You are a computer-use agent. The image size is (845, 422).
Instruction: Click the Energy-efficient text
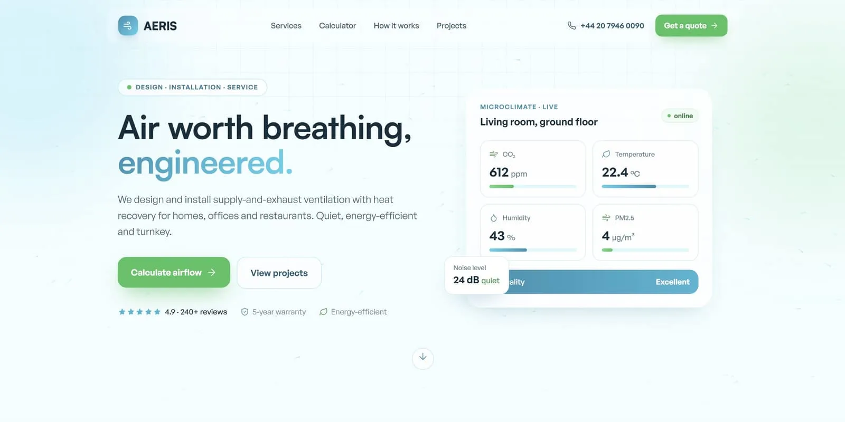[359, 312]
